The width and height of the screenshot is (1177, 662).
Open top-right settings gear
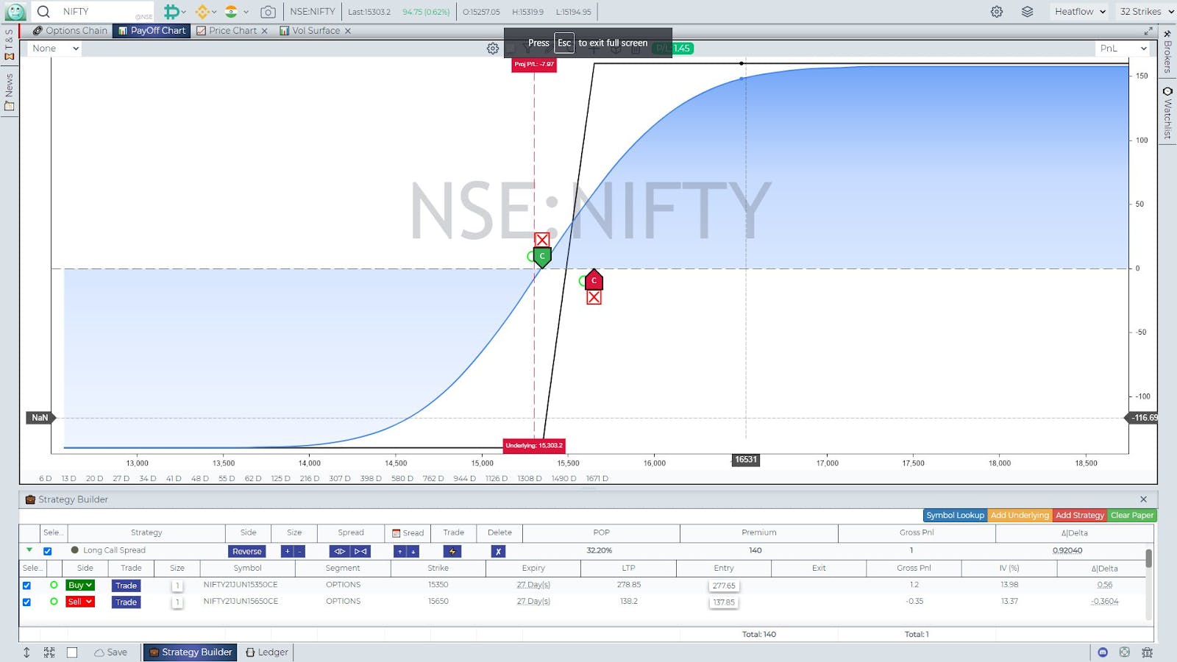(997, 12)
